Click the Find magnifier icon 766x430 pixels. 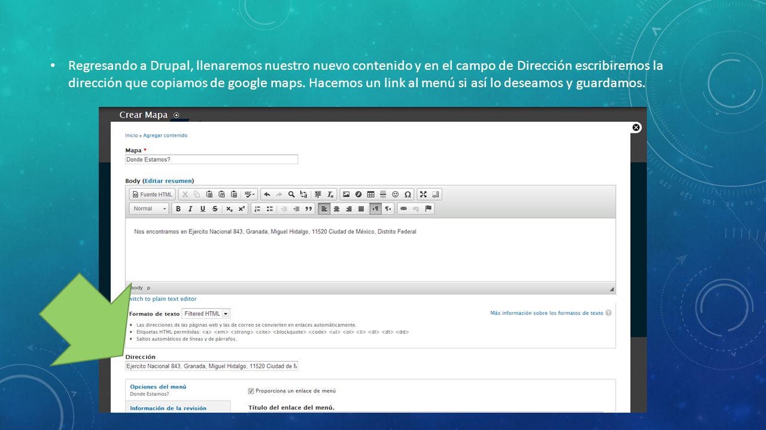[x=291, y=194]
